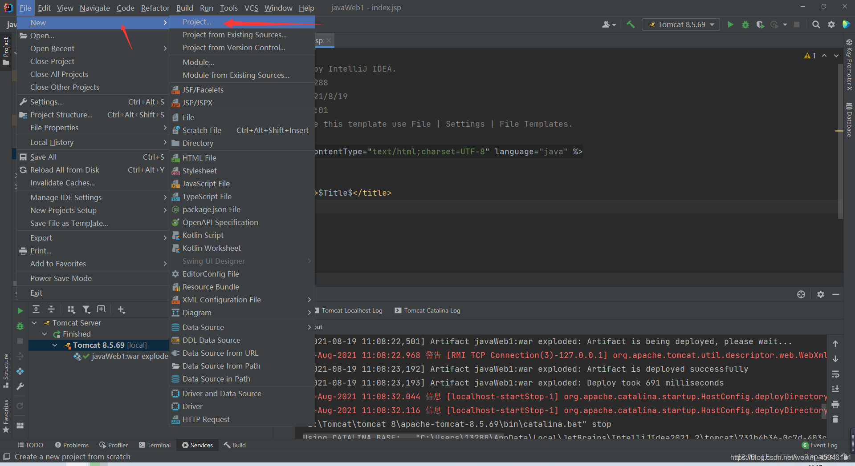
Task: Open the VCS menu
Action: pos(251,8)
